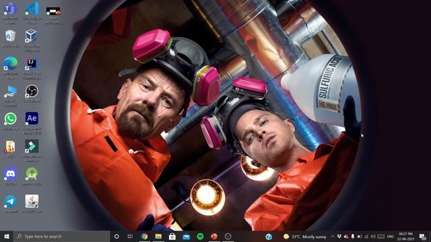The height and width of the screenshot is (242, 431).
Task: Select the This PC shortcut icon
Action: pos(11,95)
